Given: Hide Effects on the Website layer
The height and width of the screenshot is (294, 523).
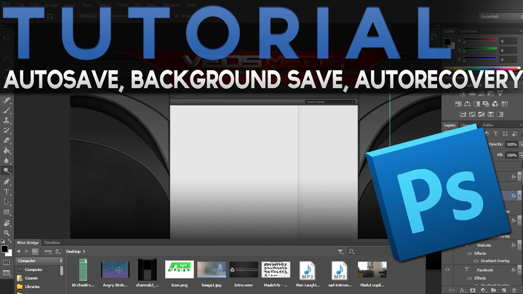Looking at the screenshot, I should click(x=469, y=254).
